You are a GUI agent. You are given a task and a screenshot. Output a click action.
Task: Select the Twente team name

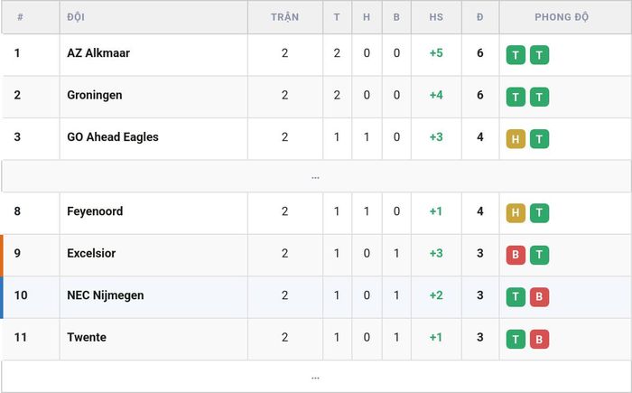tap(87, 337)
